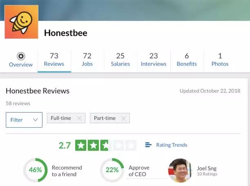This screenshot has height=186, width=250.
Task: Open the 6 Benefits tab
Action: pyautogui.click(x=187, y=60)
